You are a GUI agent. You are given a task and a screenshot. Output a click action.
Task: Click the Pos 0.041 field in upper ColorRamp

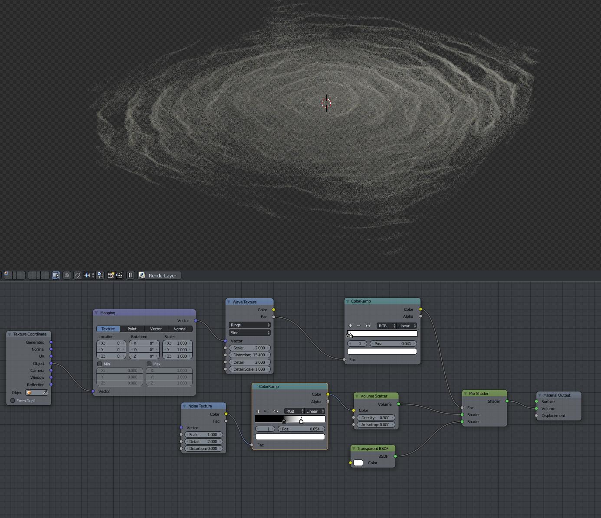[393, 344]
